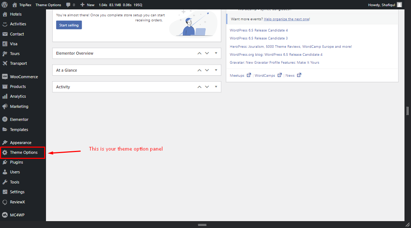This screenshot has width=411, height=228.
Task: Toggle the Elementor Overview panel open
Action: [216, 53]
